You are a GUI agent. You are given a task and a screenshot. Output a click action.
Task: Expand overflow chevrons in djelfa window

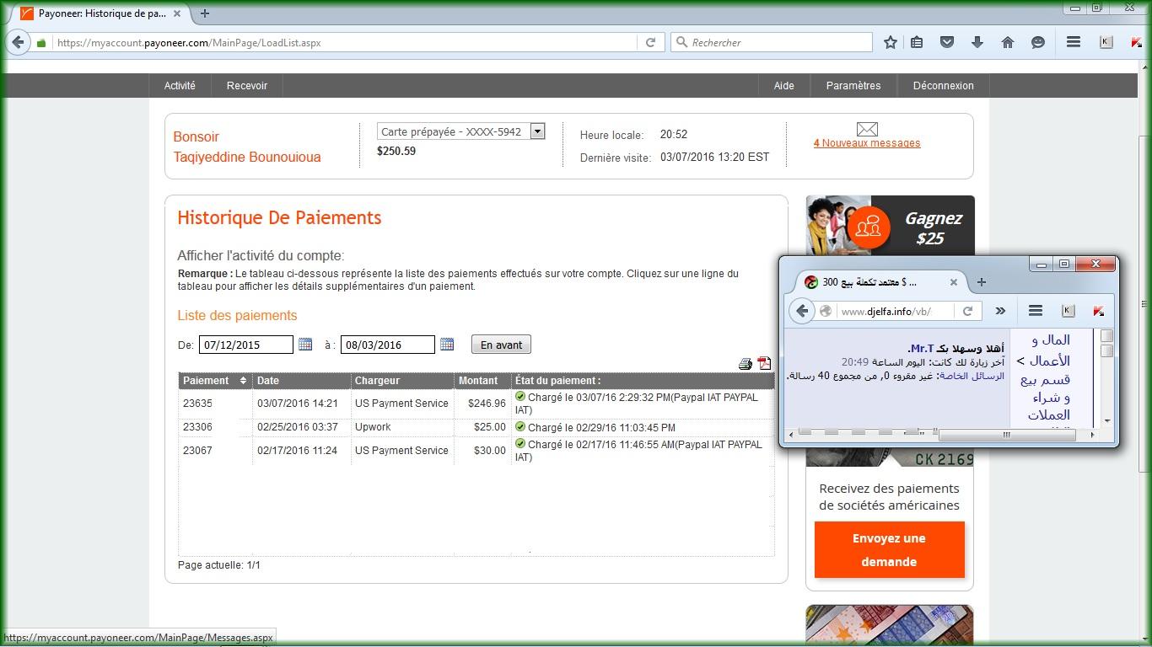(1000, 311)
